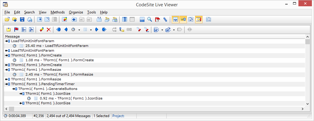Toggle the first highlighted auto-scroll view button

click(175, 19)
